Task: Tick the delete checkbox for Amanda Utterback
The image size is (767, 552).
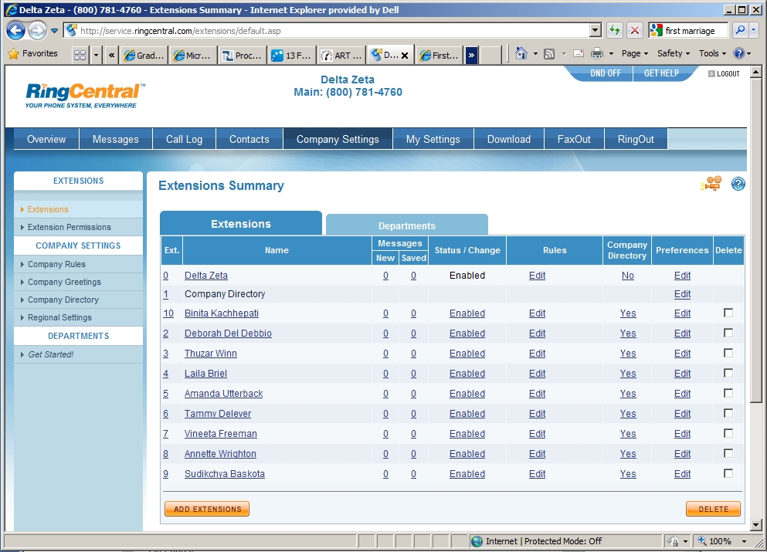Action: coord(728,393)
